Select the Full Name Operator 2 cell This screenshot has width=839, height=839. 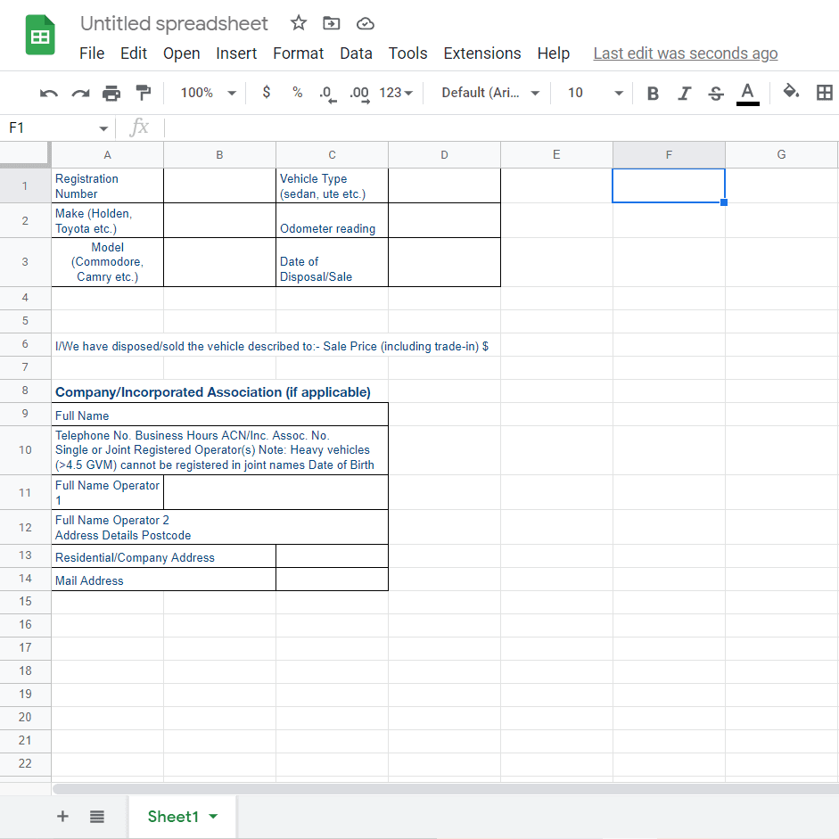[220, 527]
